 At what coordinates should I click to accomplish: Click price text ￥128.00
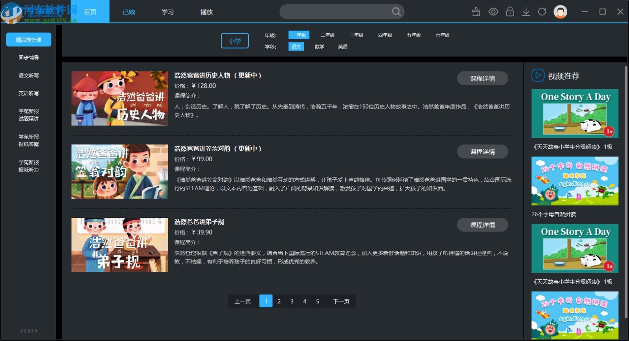coord(204,86)
